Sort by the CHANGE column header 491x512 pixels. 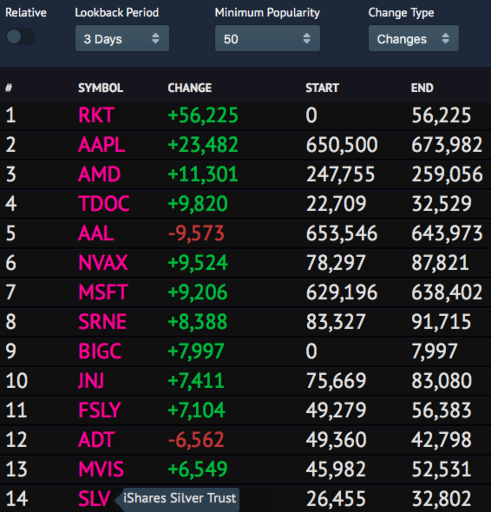[190, 88]
